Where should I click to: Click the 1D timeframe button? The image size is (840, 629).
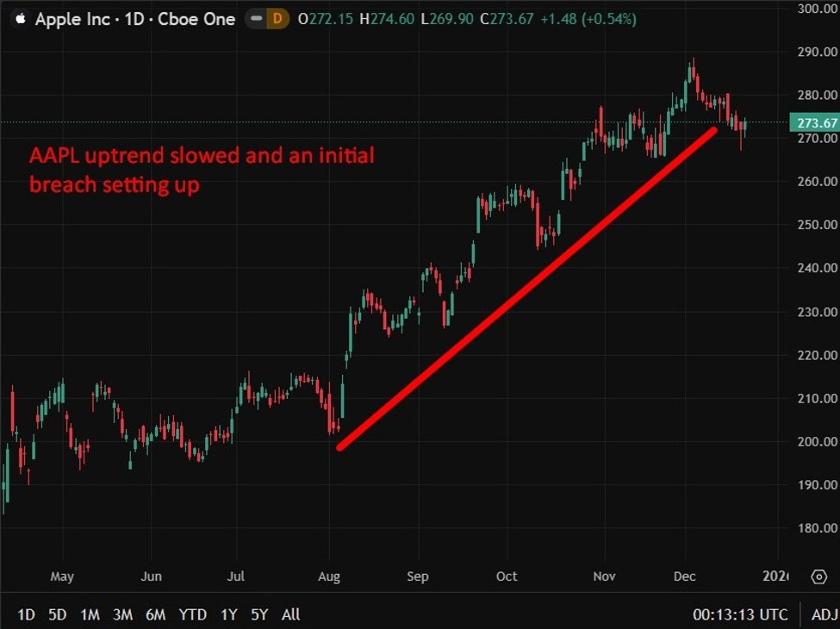26,615
